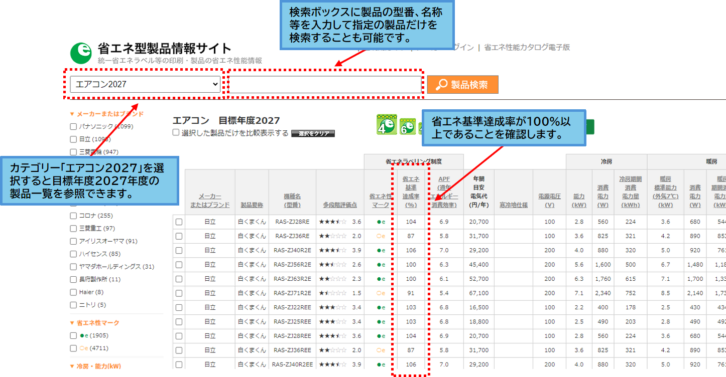Collapse the 省エネ性マーク filter section
The width and height of the screenshot is (726, 377).
[94, 323]
